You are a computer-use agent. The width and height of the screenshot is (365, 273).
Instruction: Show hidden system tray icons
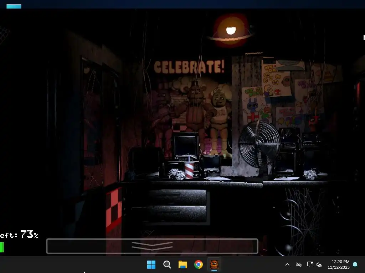(287, 264)
